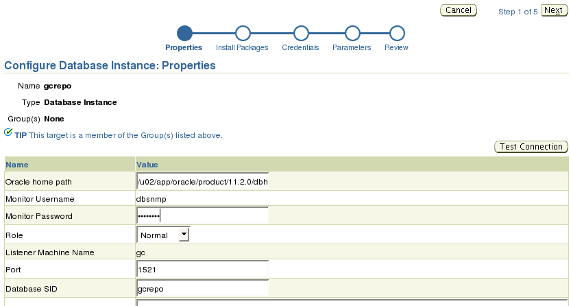This screenshot has height=306, width=571.
Task: Focus the Oracle home path field
Action: coord(202,181)
